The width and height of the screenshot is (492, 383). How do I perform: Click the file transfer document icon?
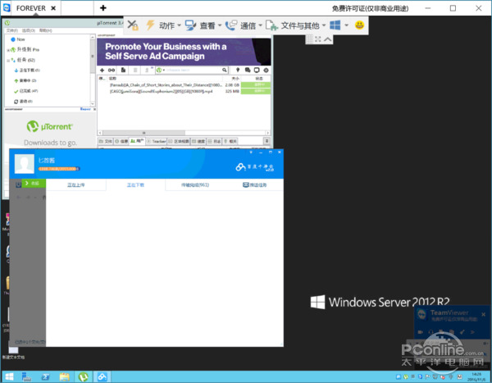271,25
